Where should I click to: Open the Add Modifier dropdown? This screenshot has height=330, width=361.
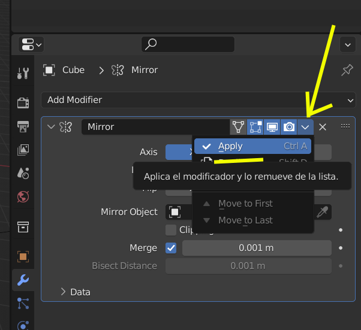[198, 100]
